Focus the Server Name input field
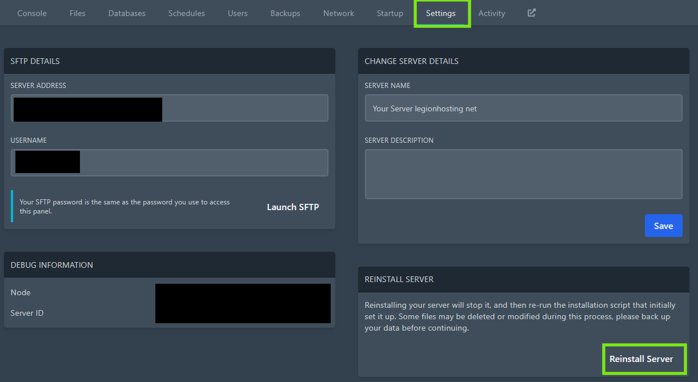The height and width of the screenshot is (382, 698). coord(524,108)
